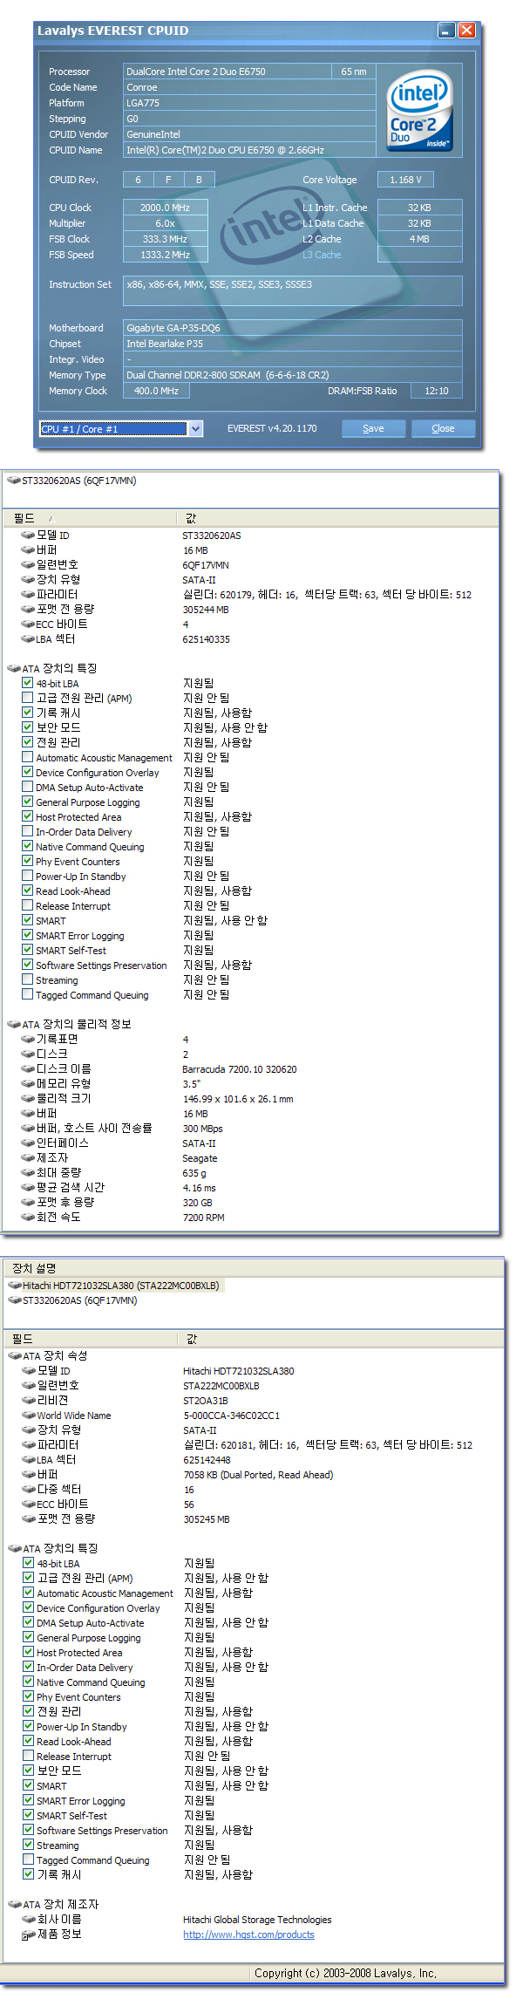The width and height of the screenshot is (523, 2006).
Task: Click the drive icon beside 디스크 row
Action: point(28,1054)
